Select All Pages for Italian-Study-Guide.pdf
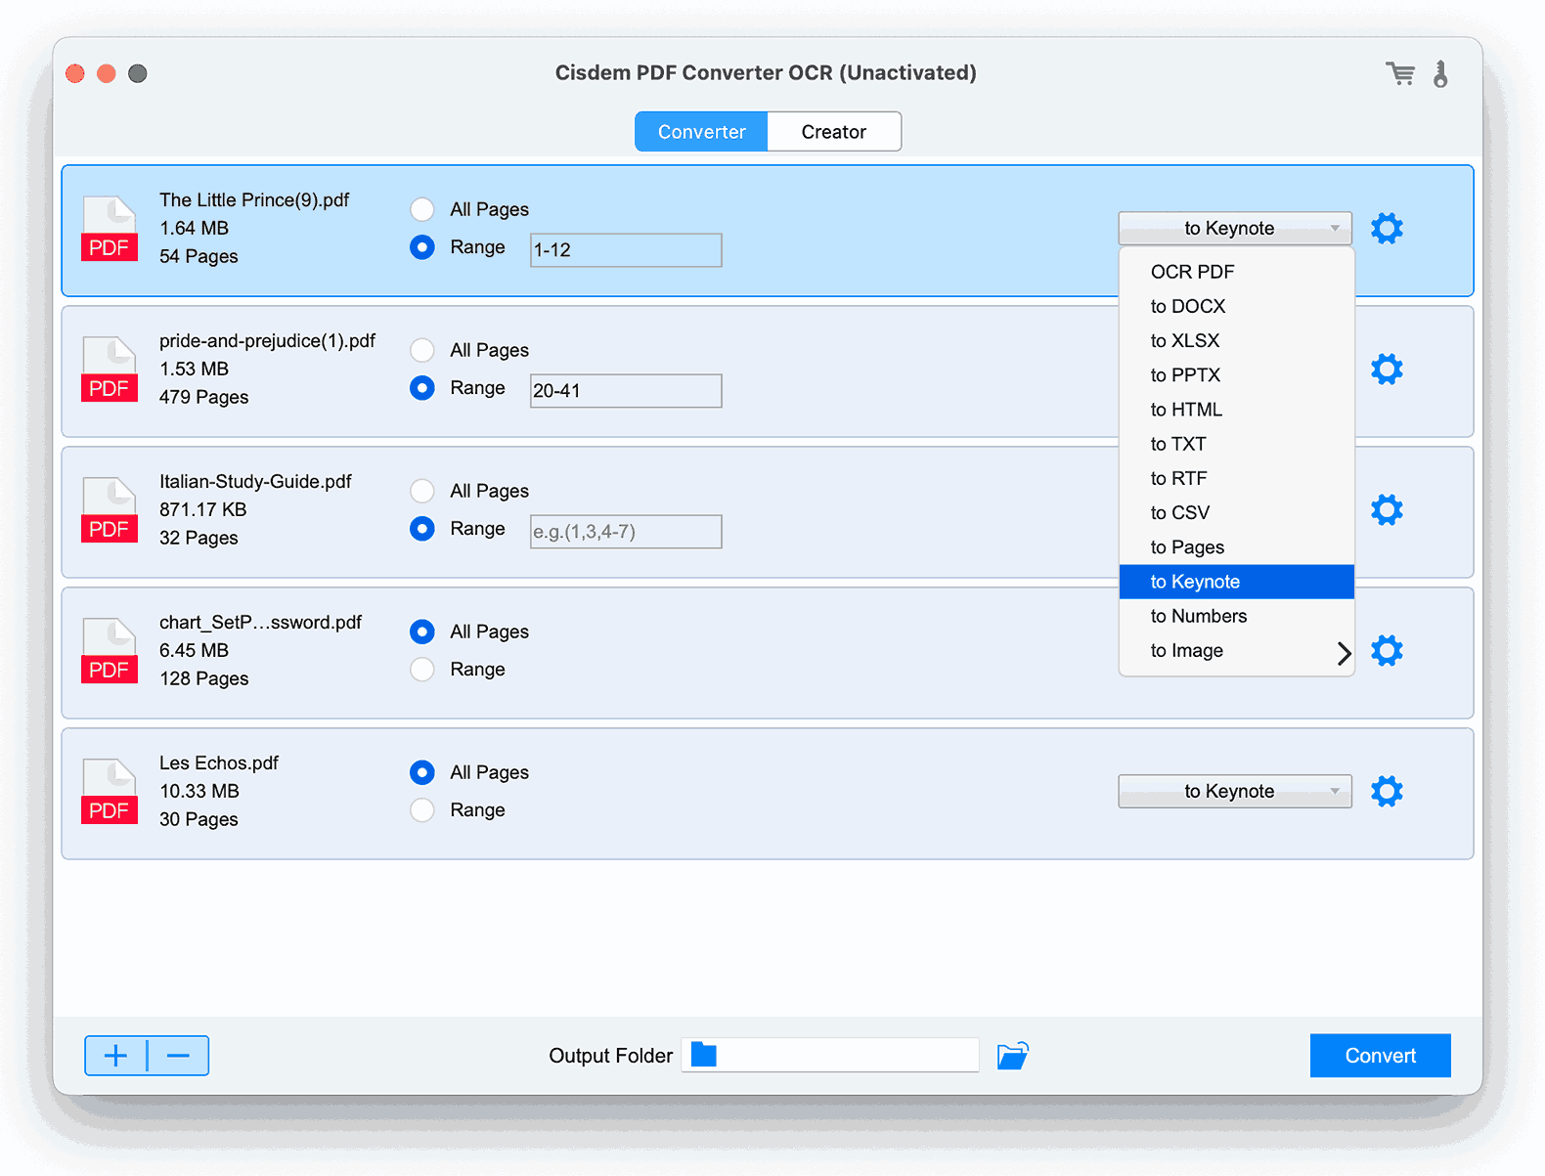Viewport: 1545px width, 1176px height. [x=422, y=491]
